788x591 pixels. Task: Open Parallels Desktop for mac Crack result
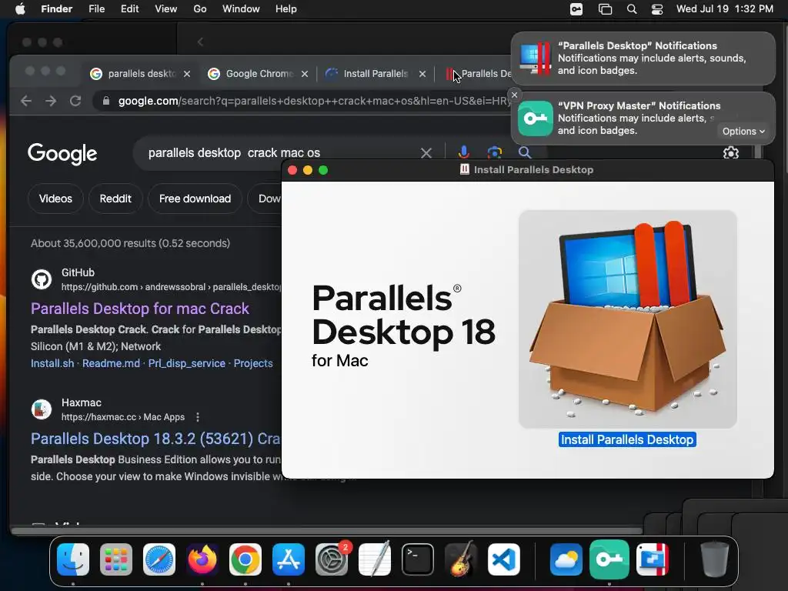point(140,309)
